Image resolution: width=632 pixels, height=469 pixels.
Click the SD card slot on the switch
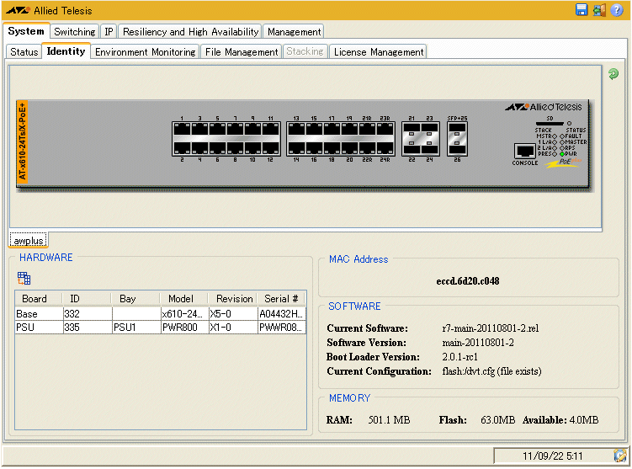point(550,124)
